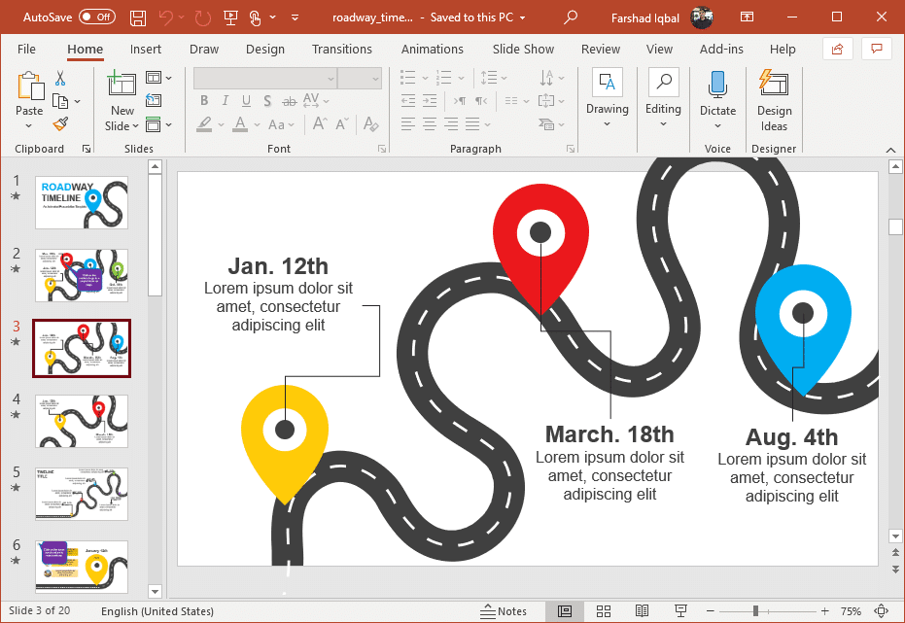Open the Transitions tab
The width and height of the screenshot is (905, 623).
(x=341, y=50)
